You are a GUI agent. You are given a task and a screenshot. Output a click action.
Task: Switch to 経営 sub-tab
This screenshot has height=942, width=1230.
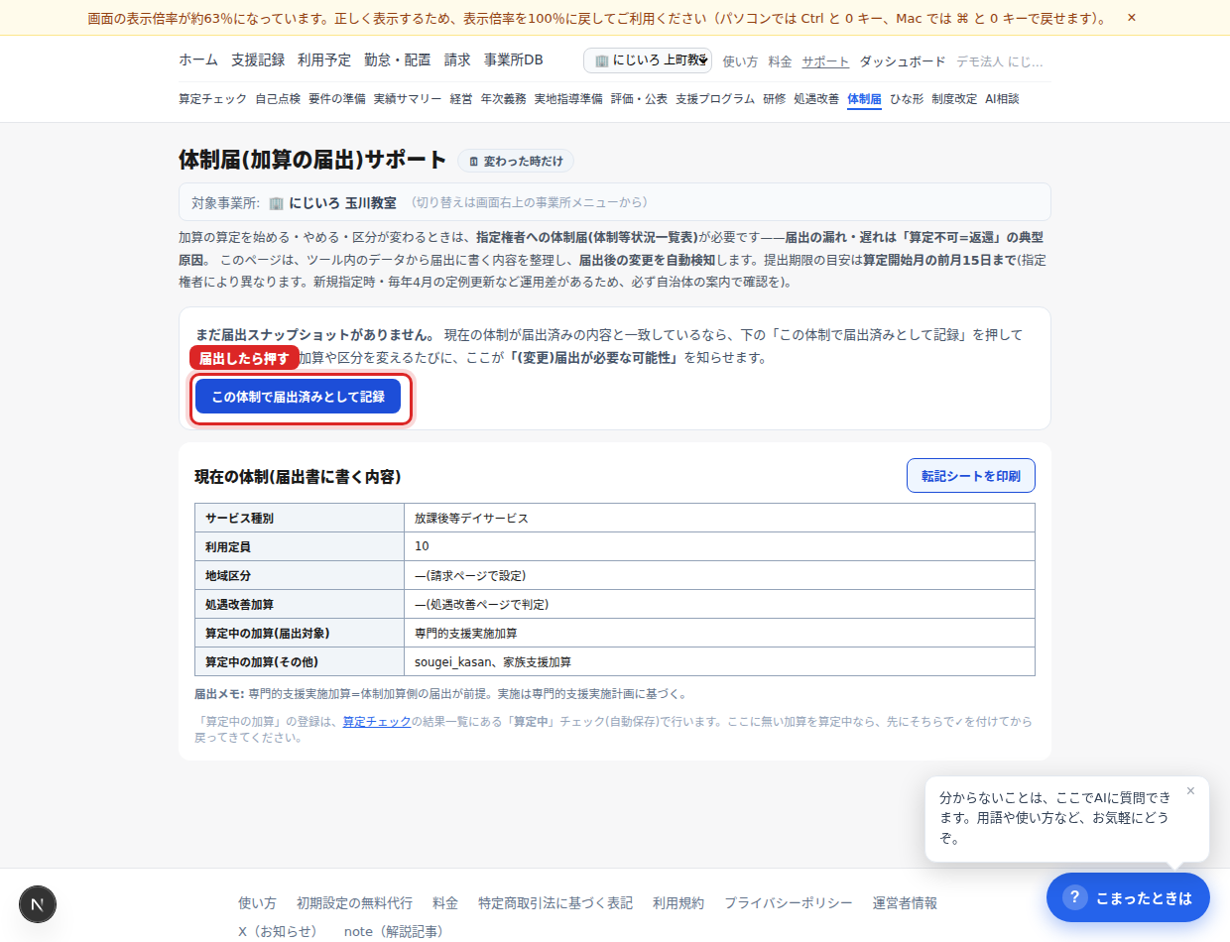click(461, 99)
